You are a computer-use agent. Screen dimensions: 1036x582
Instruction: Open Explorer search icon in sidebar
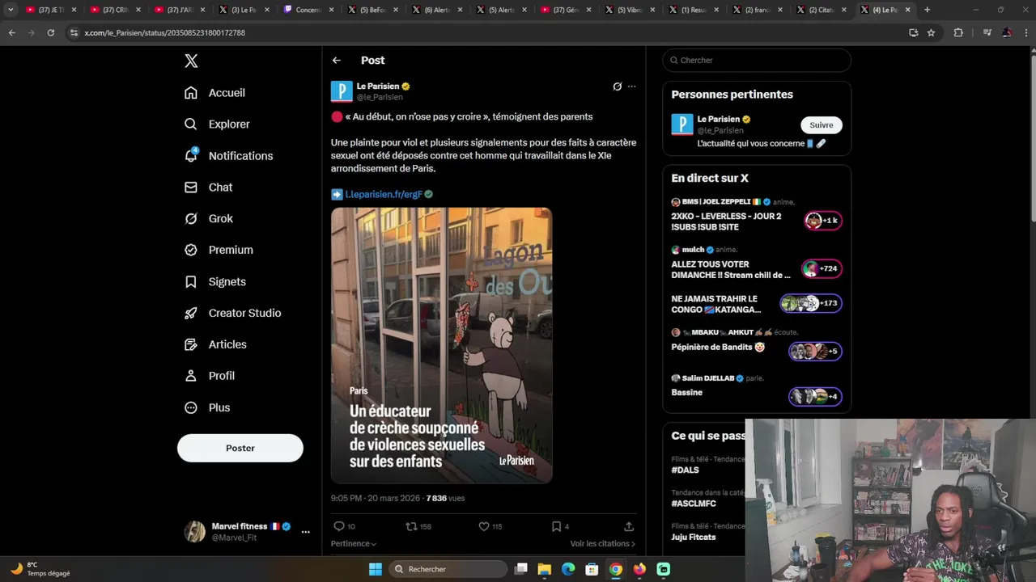point(191,124)
